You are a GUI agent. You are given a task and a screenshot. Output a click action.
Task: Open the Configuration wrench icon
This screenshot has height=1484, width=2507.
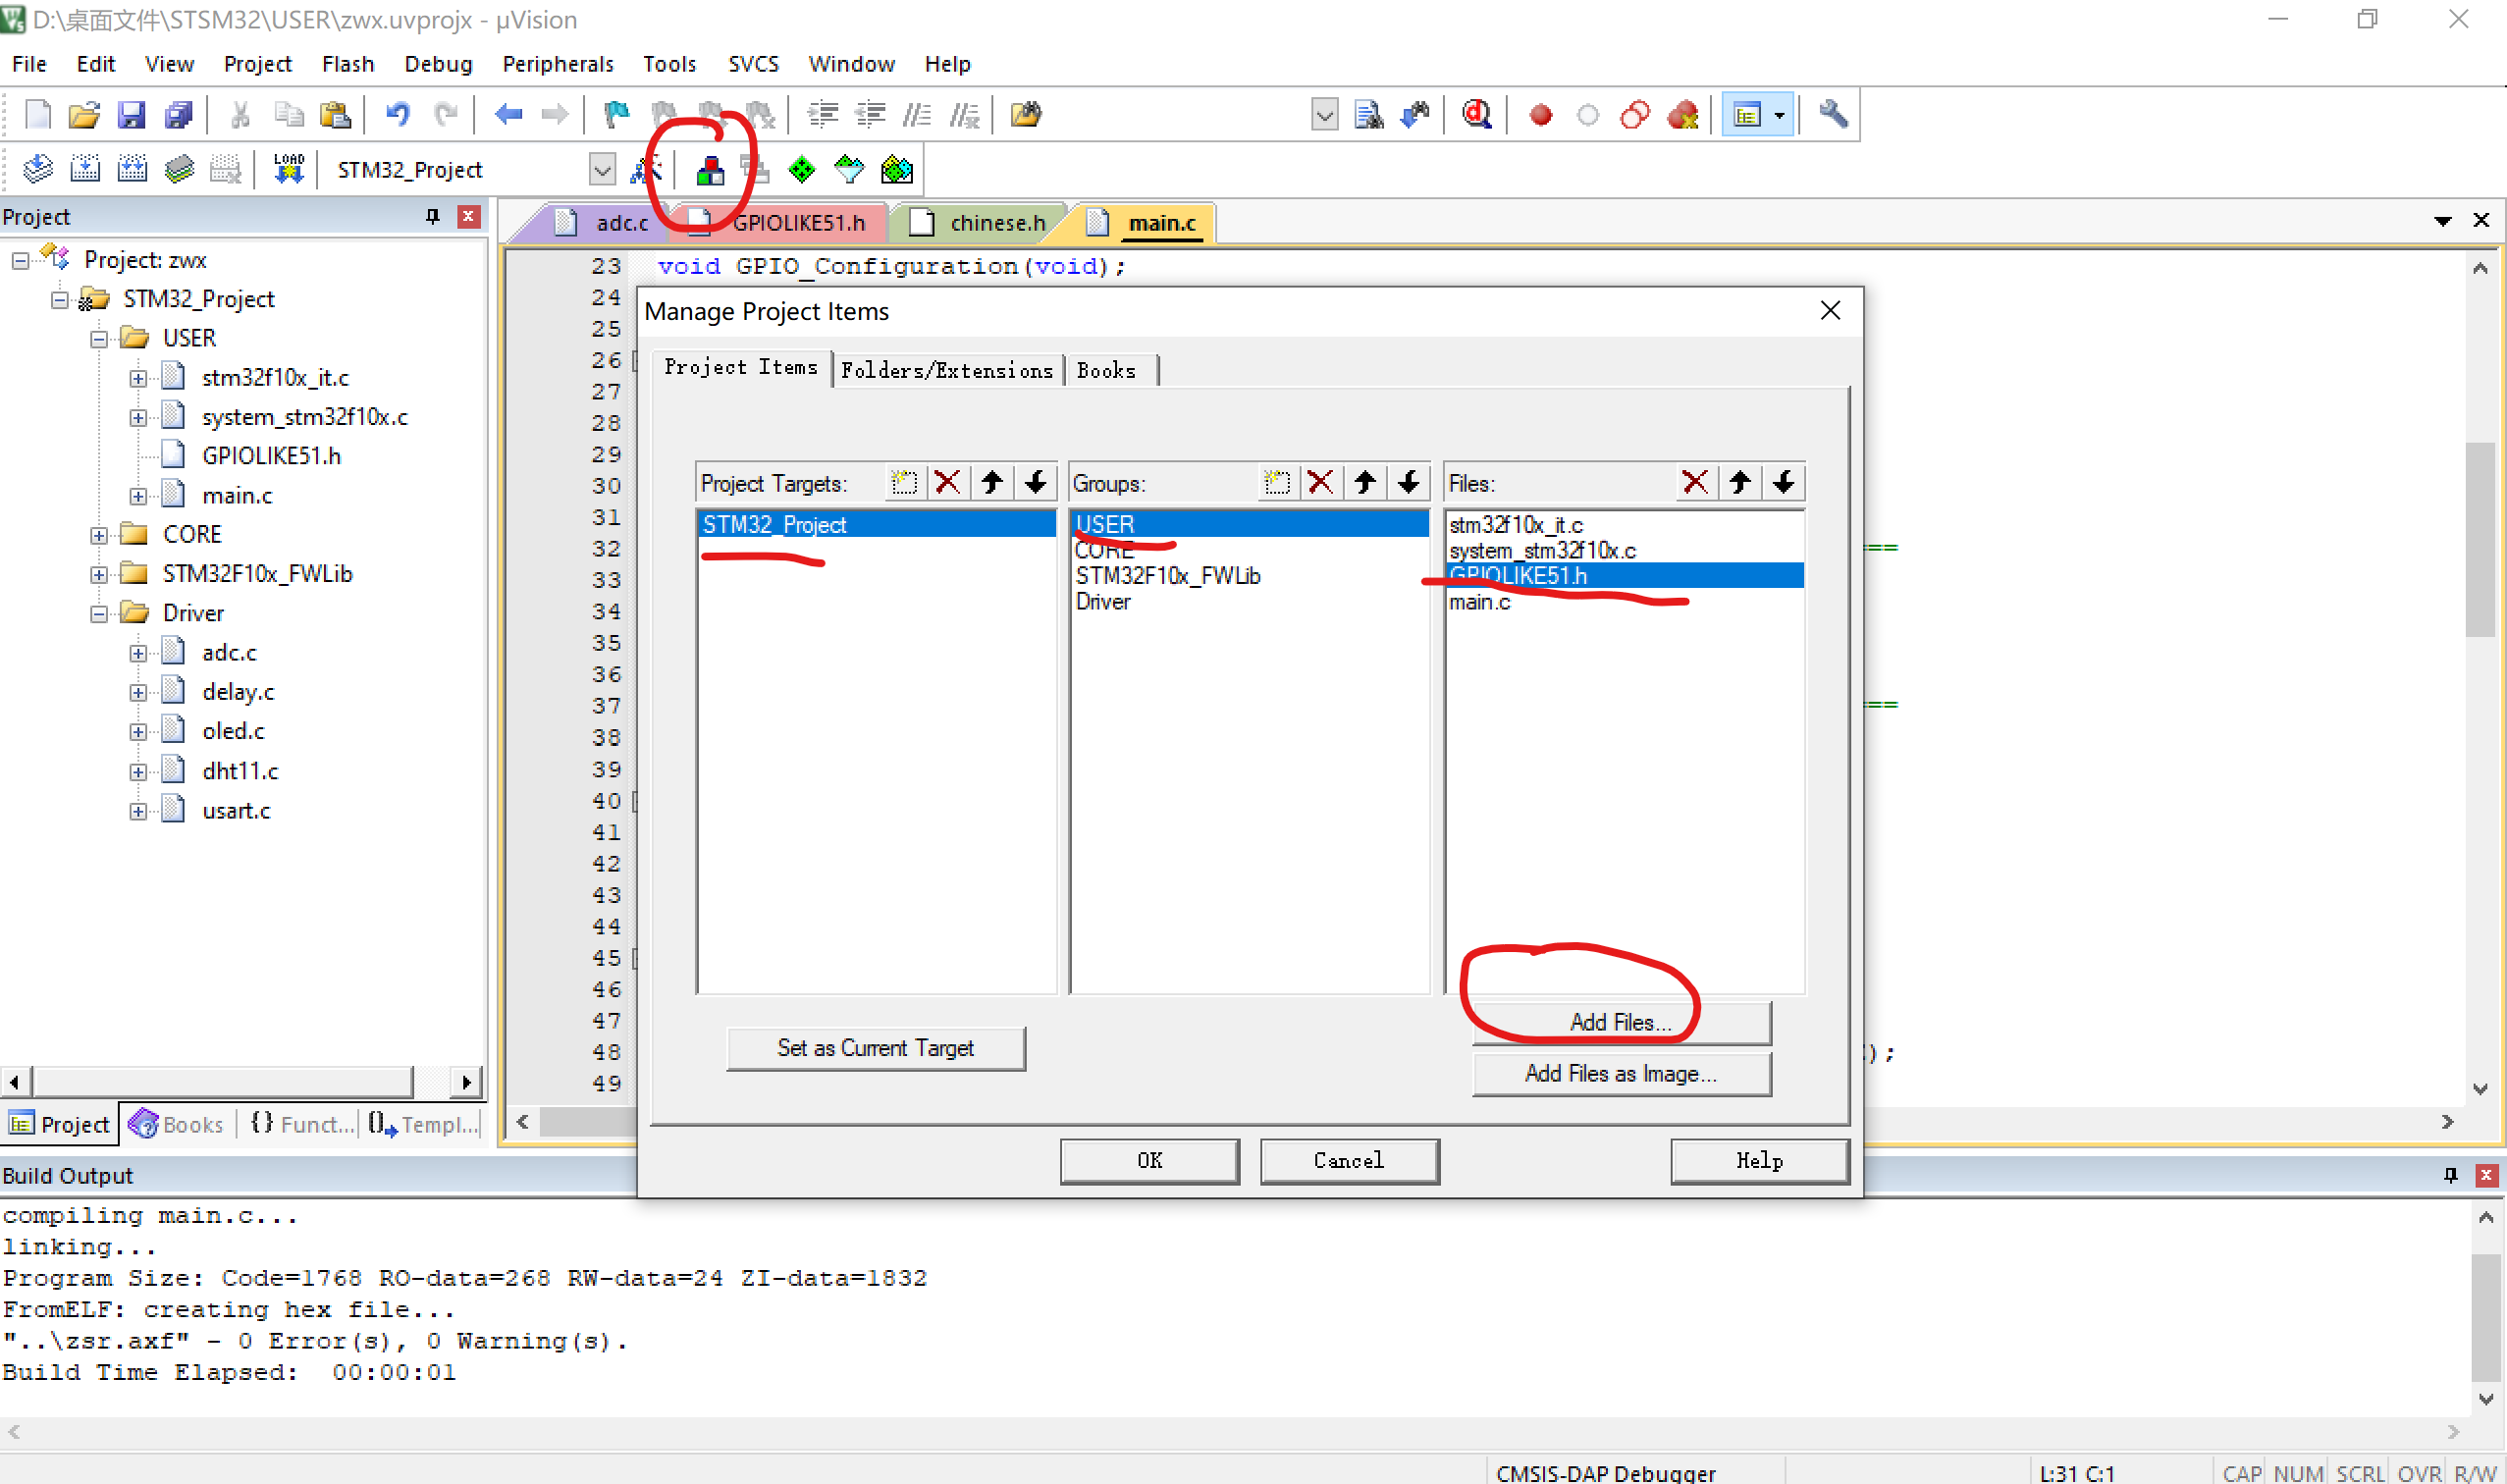pyautogui.click(x=1832, y=115)
